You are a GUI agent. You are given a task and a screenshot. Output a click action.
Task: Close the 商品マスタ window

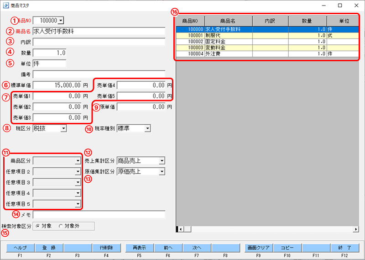pos(356,5)
